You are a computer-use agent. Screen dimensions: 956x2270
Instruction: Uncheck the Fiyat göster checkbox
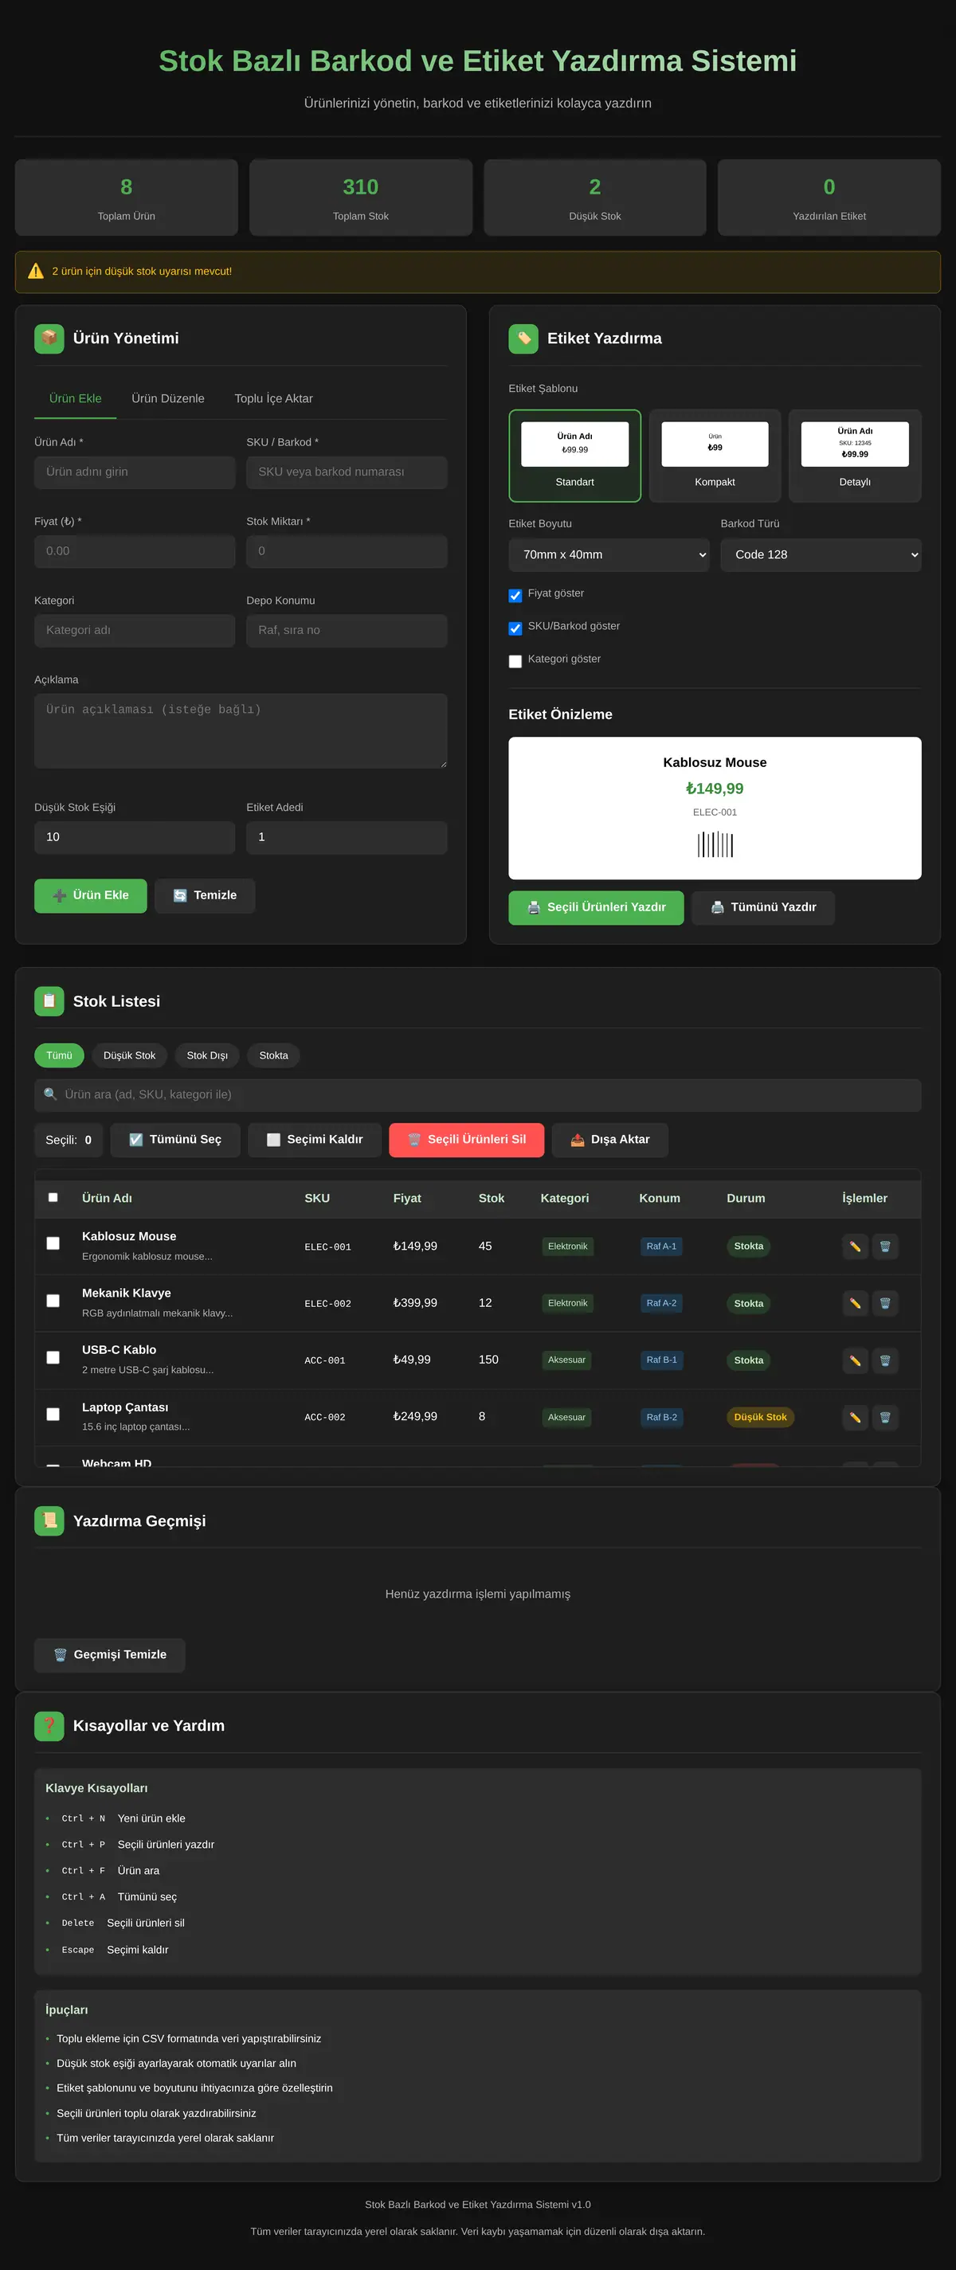tap(515, 596)
